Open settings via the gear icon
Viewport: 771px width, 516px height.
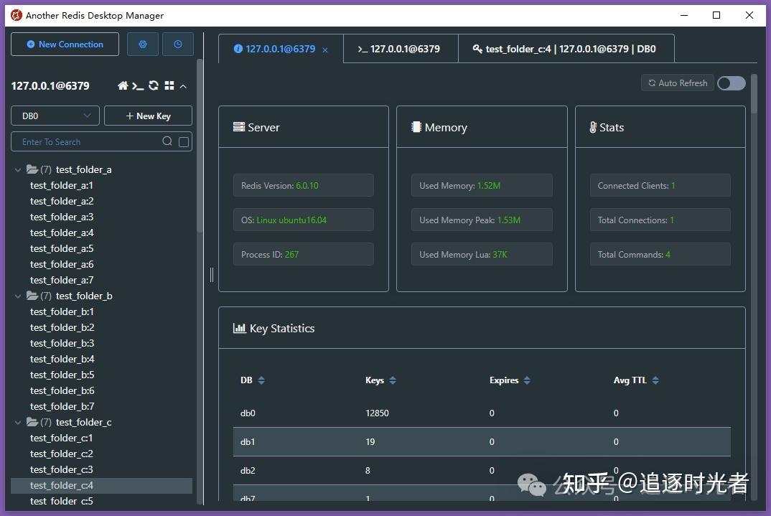pos(143,44)
